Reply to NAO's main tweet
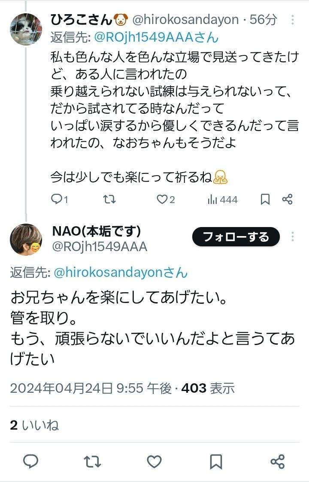309x482 pixels. 30,461
